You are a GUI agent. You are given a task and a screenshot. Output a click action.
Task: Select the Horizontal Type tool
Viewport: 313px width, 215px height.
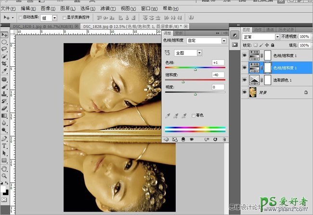pos(4,145)
